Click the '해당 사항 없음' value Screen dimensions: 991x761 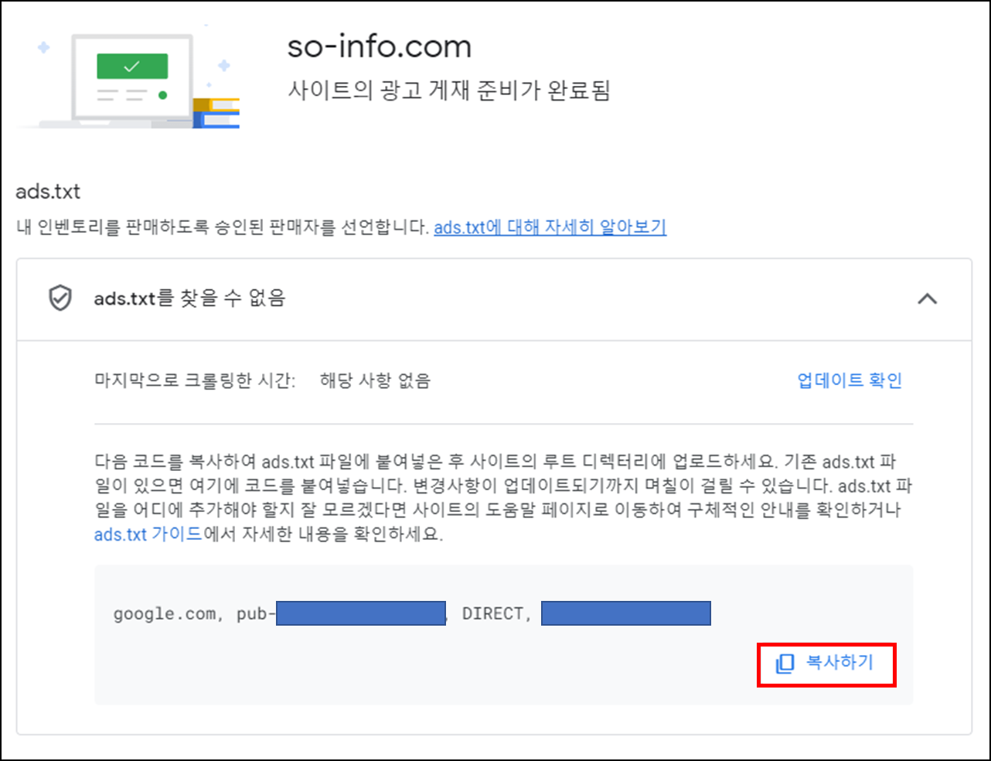(375, 380)
